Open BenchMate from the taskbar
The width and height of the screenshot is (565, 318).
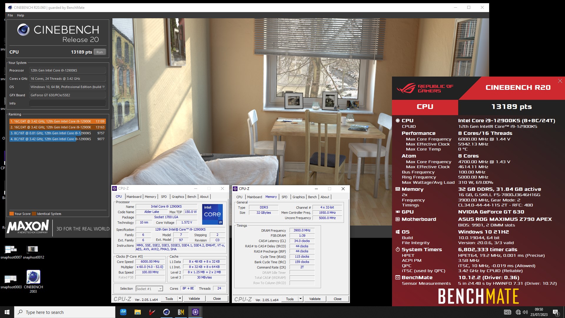(181, 312)
